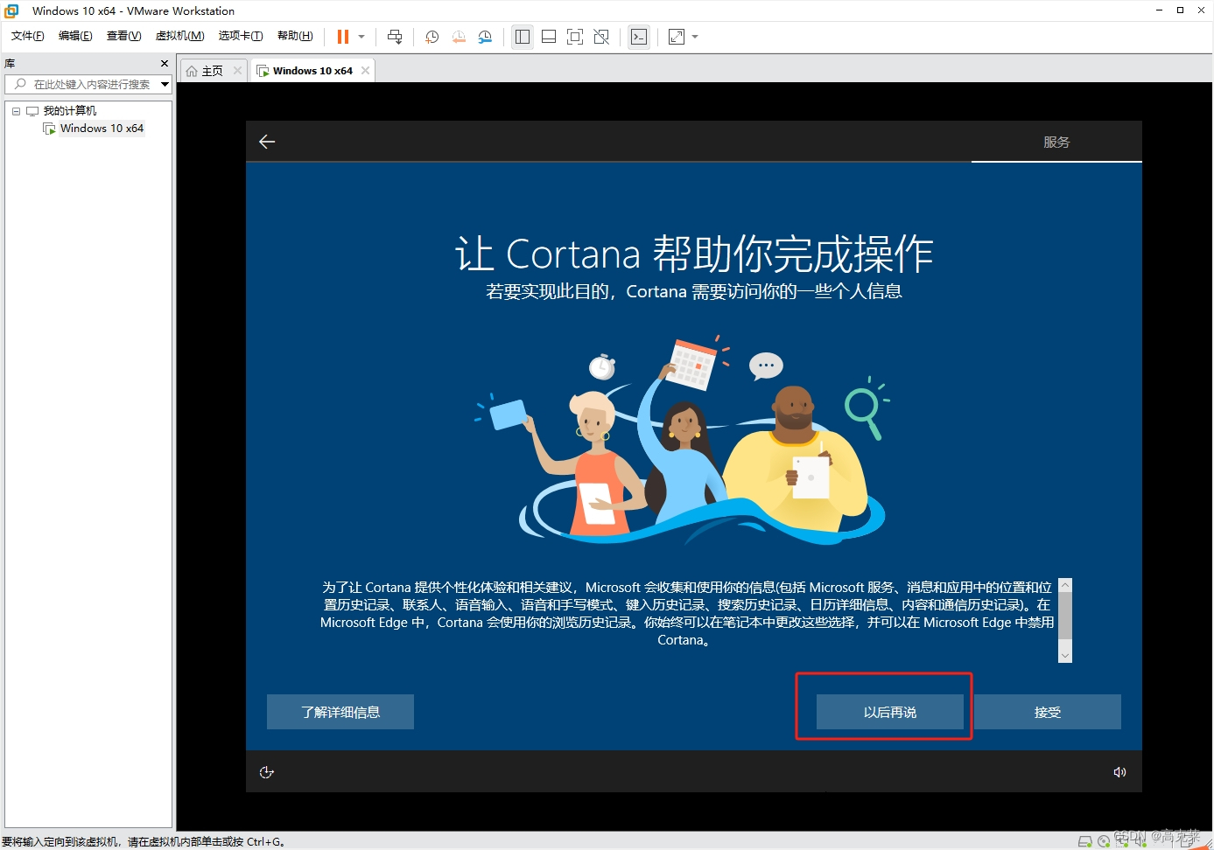
Task: Revert the virtual machine to its snapshot
Action: pyautogui.click(x=459, y=37)
